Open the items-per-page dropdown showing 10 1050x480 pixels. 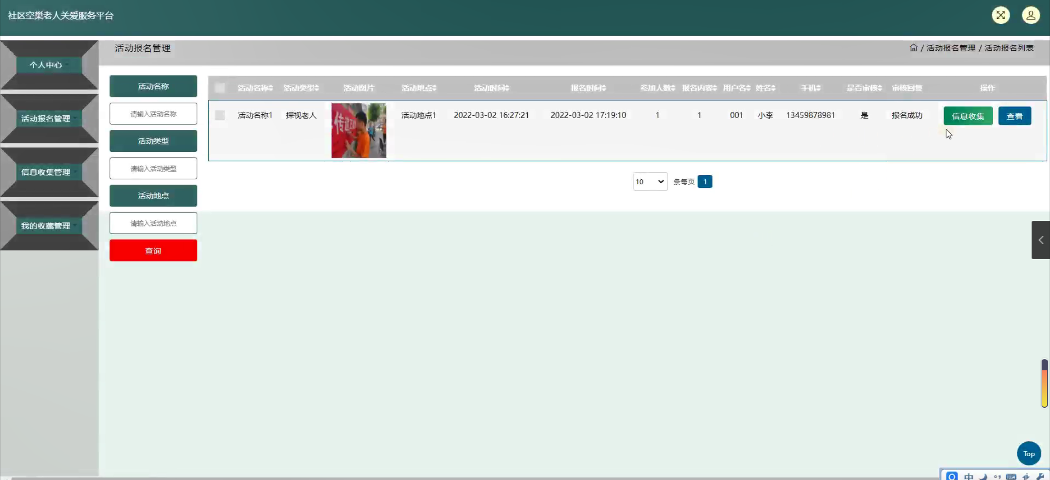point(650,182)
